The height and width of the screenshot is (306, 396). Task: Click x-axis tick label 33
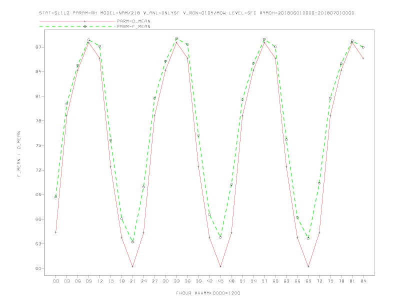176,281
